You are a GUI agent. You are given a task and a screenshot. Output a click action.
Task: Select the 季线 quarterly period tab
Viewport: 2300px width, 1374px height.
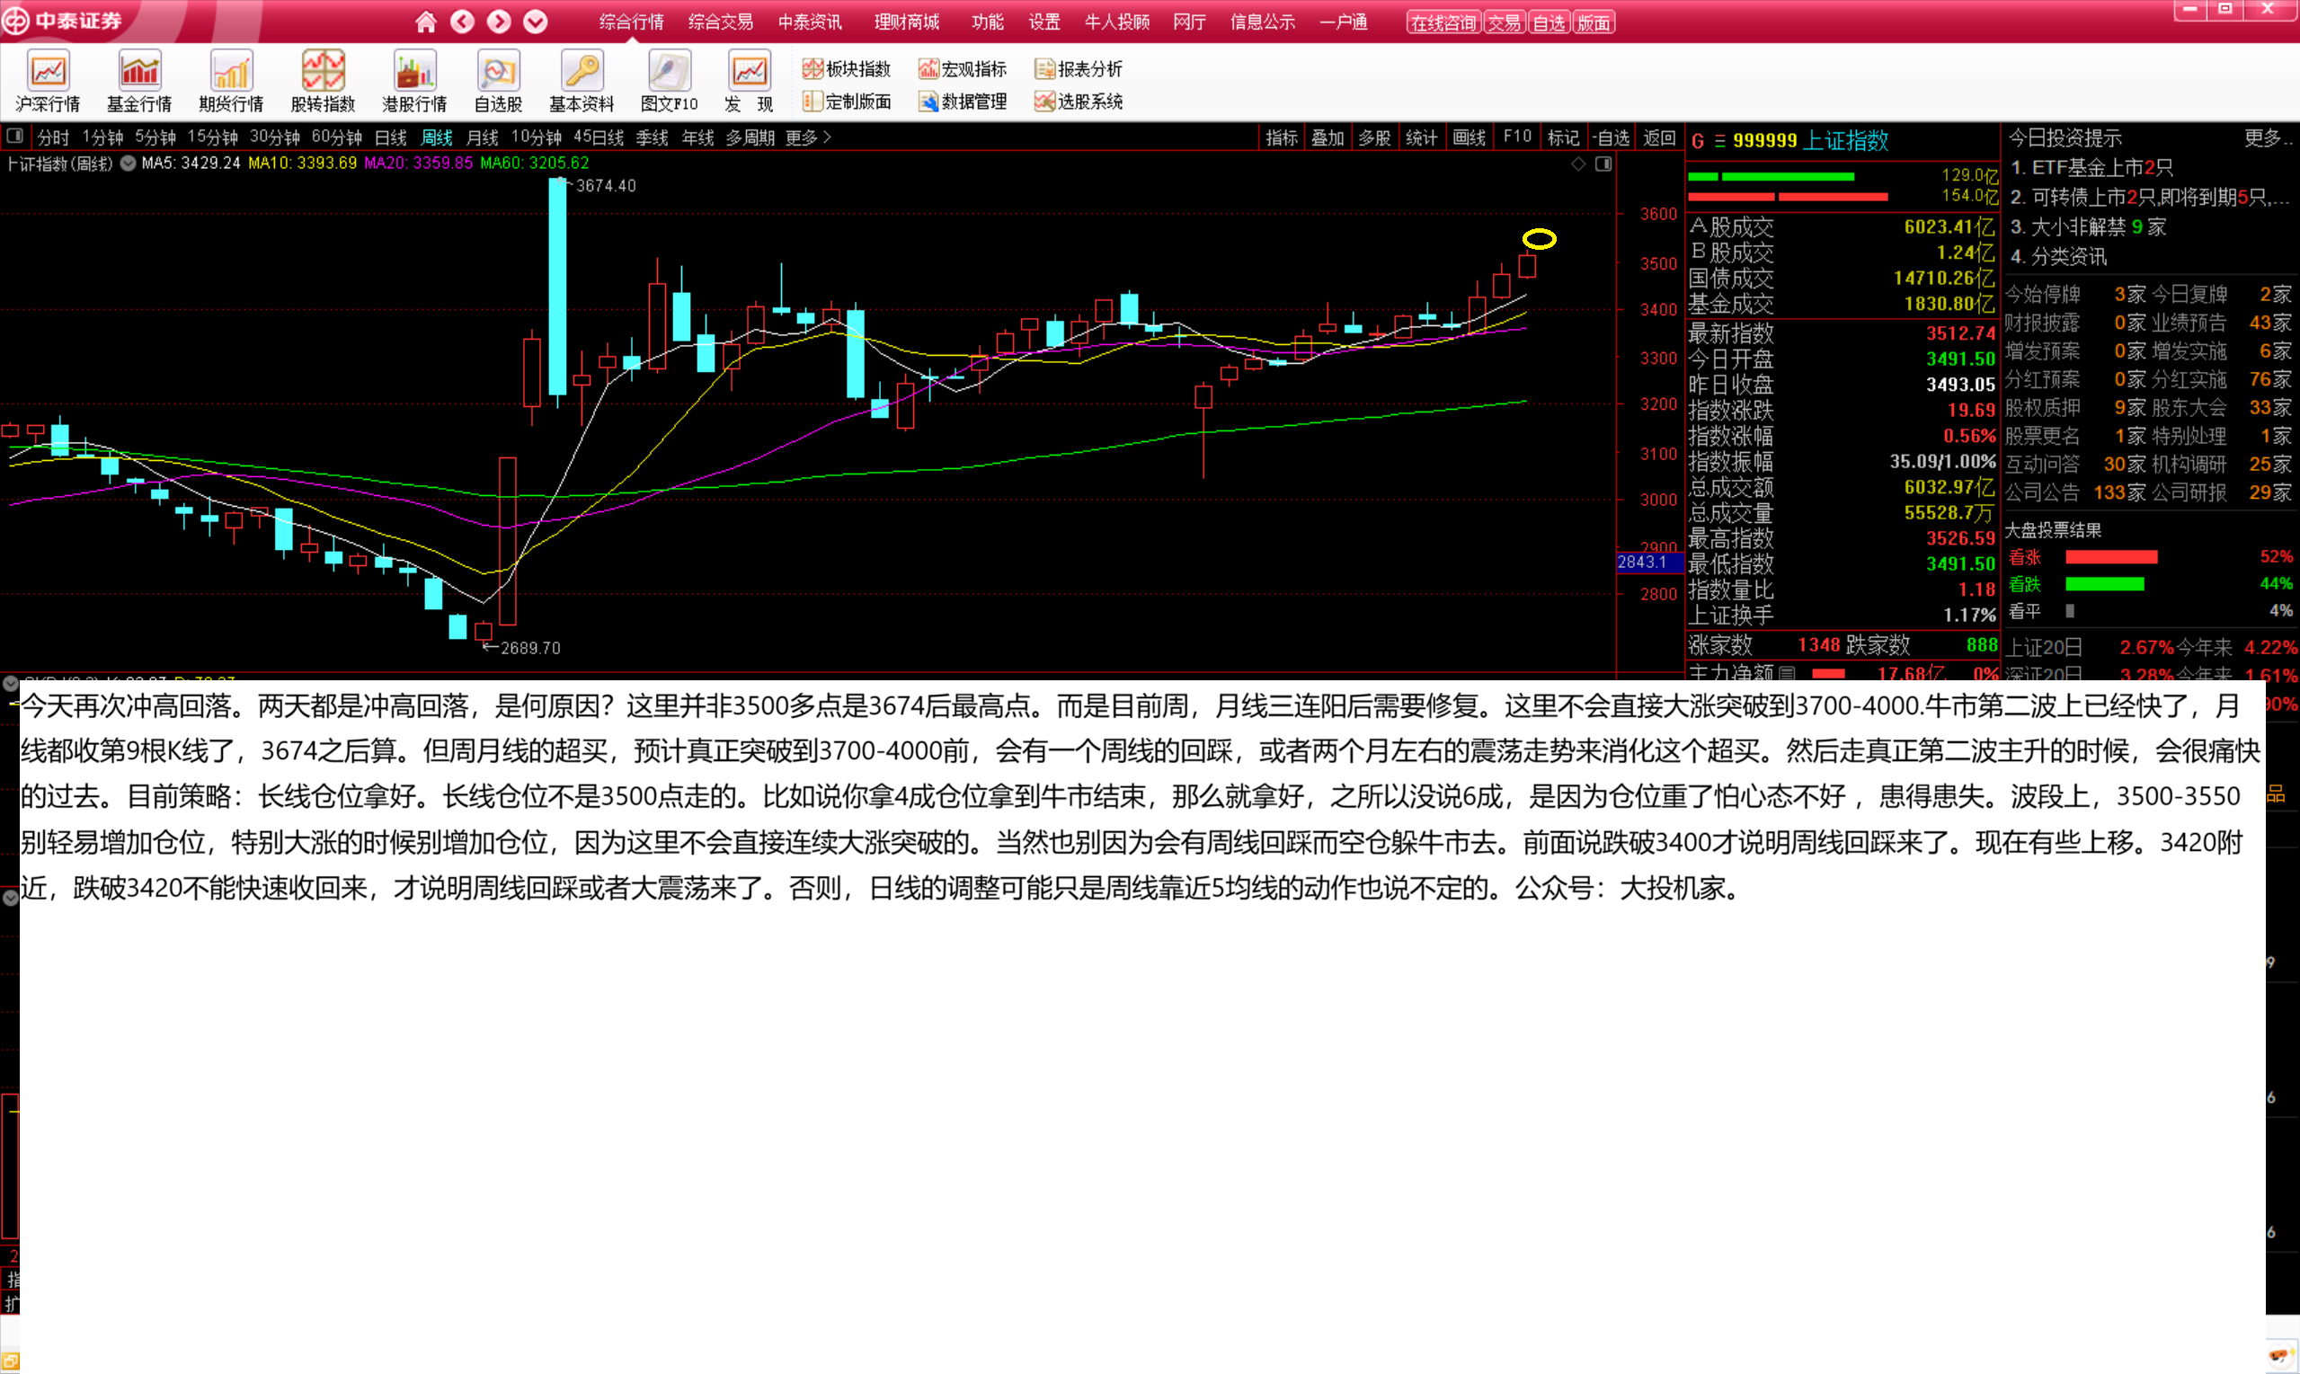(x=652, y=137)
